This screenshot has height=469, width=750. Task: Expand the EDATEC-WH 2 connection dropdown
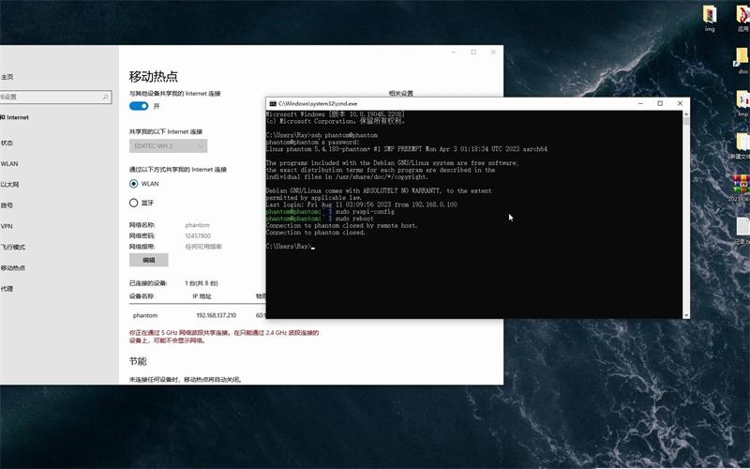[x=168, y=145]
